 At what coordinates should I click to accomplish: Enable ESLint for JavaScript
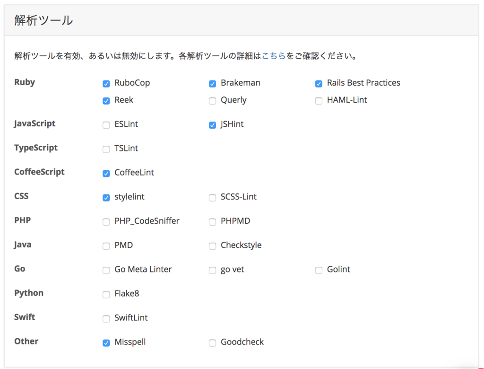pyautogui.click(x=106, y=125)
